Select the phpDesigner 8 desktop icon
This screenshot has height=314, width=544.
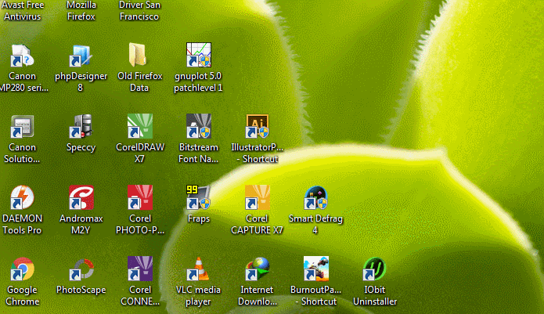click(81, 56)
